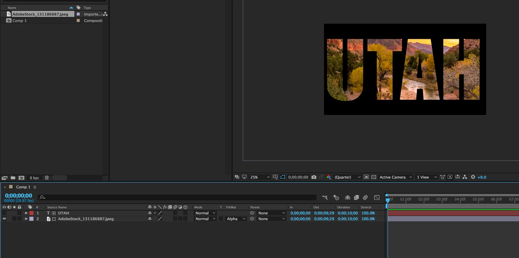Click the label tag column header in Project panel
The height and width of the screenshot is (258, 519).
click(x=78, y=7)
